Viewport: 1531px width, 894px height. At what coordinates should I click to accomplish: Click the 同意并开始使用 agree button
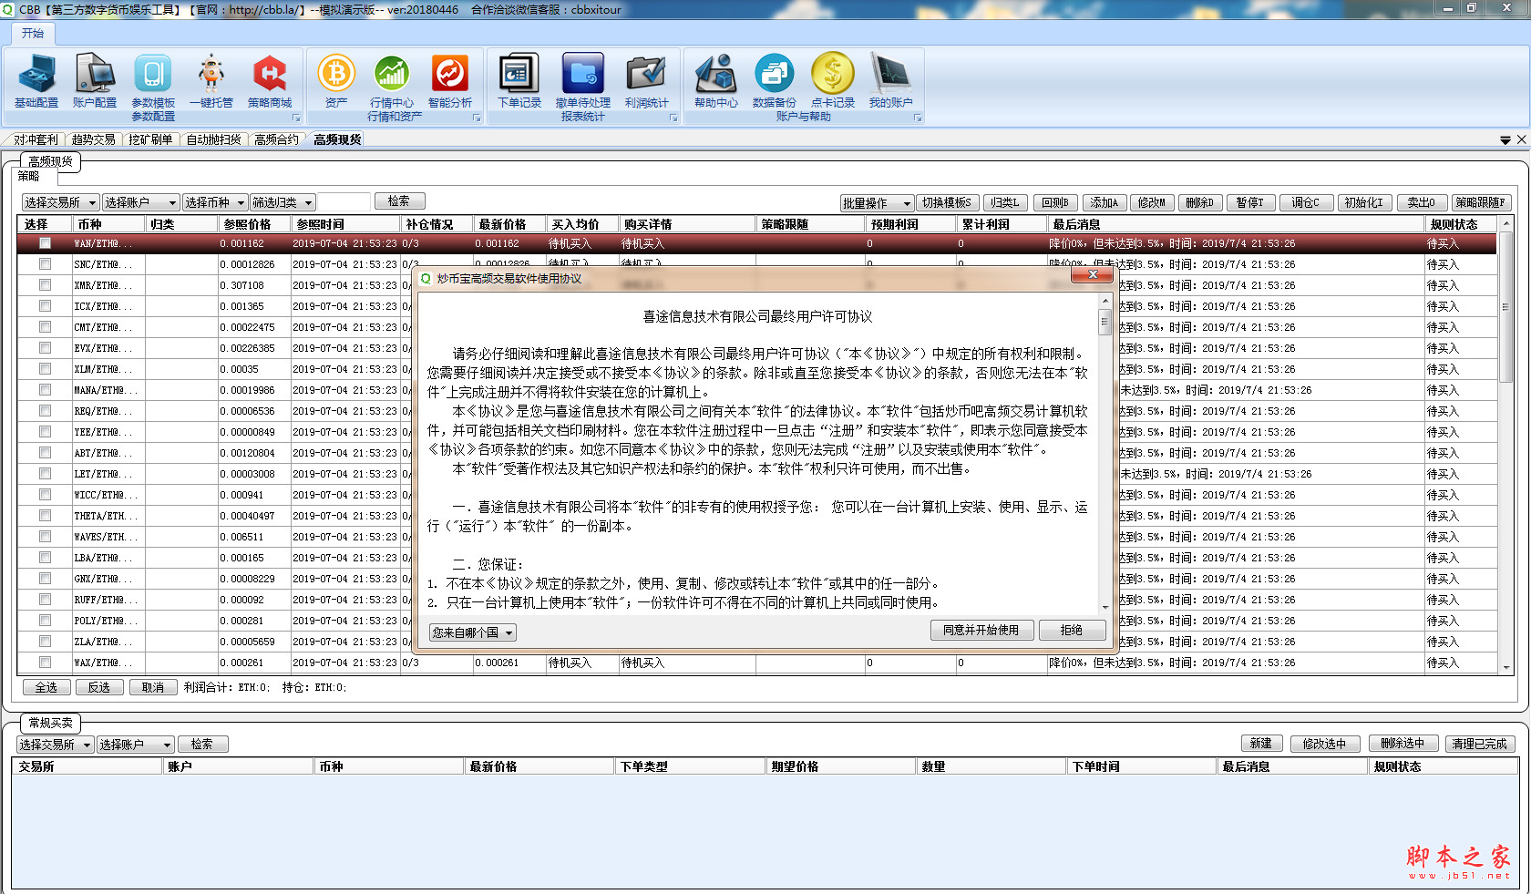[981, 630]
